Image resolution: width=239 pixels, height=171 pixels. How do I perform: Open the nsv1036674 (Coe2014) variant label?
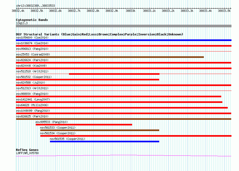32,43
